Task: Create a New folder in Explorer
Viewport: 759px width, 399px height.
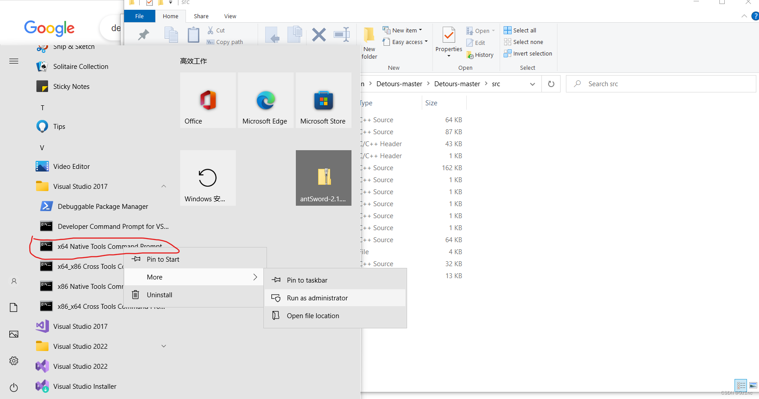Action: tap(369, 43)
